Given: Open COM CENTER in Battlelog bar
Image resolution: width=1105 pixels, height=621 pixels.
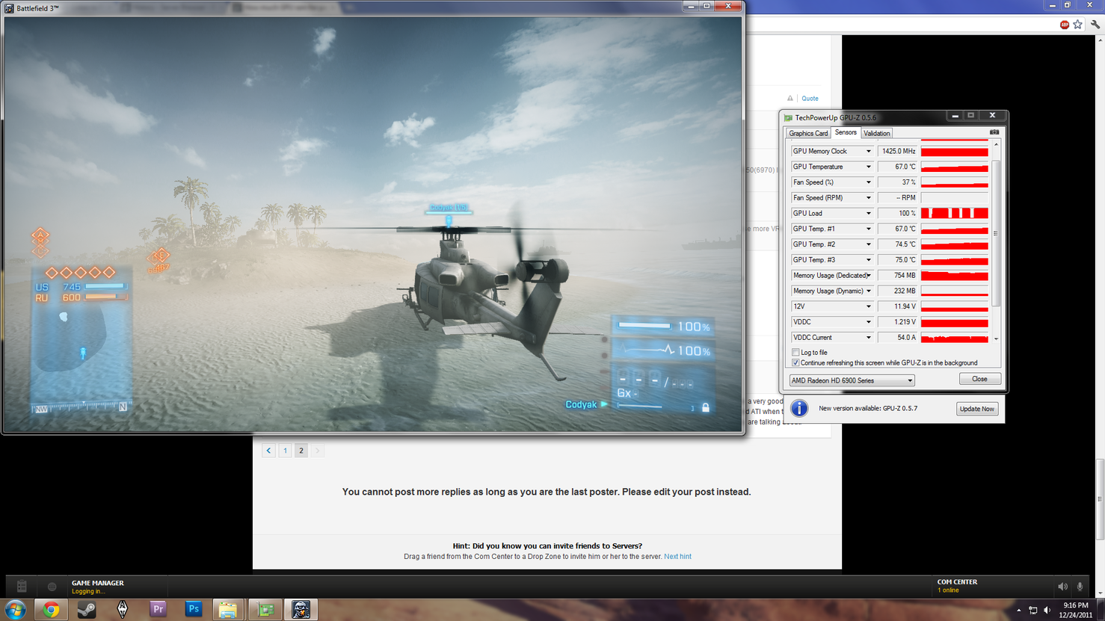Looking at the screenshot, I should pyautogui.click(x=957, y=582).
